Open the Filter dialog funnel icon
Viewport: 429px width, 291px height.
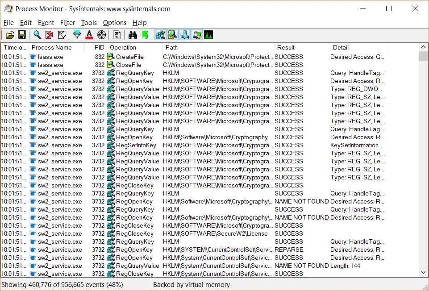77,35
